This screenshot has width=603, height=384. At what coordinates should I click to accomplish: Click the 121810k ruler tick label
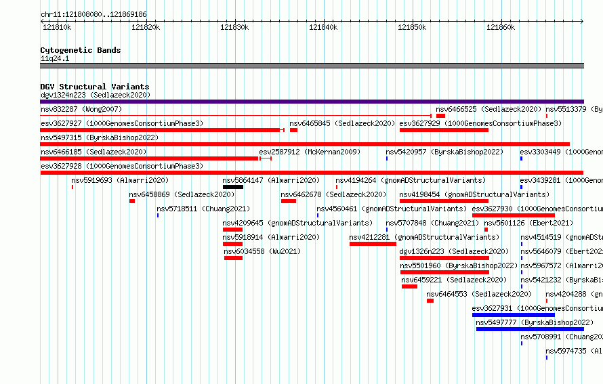[57, 27]
